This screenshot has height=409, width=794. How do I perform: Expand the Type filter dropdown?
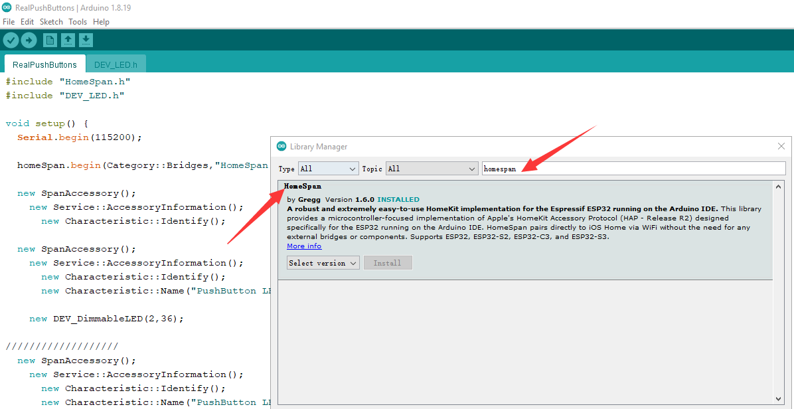tap(328, 169)
